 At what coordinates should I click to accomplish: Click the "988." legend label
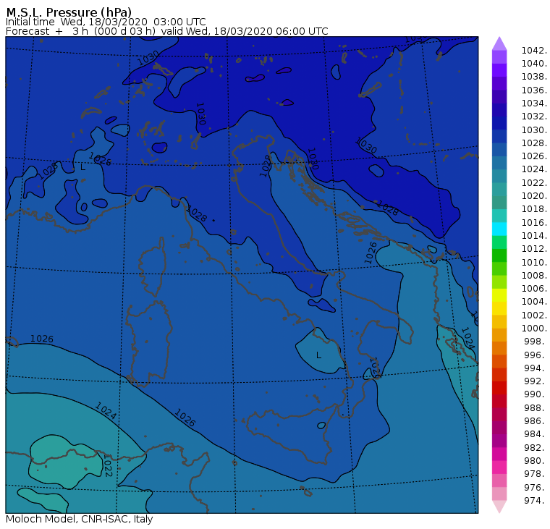coord(536,407)
